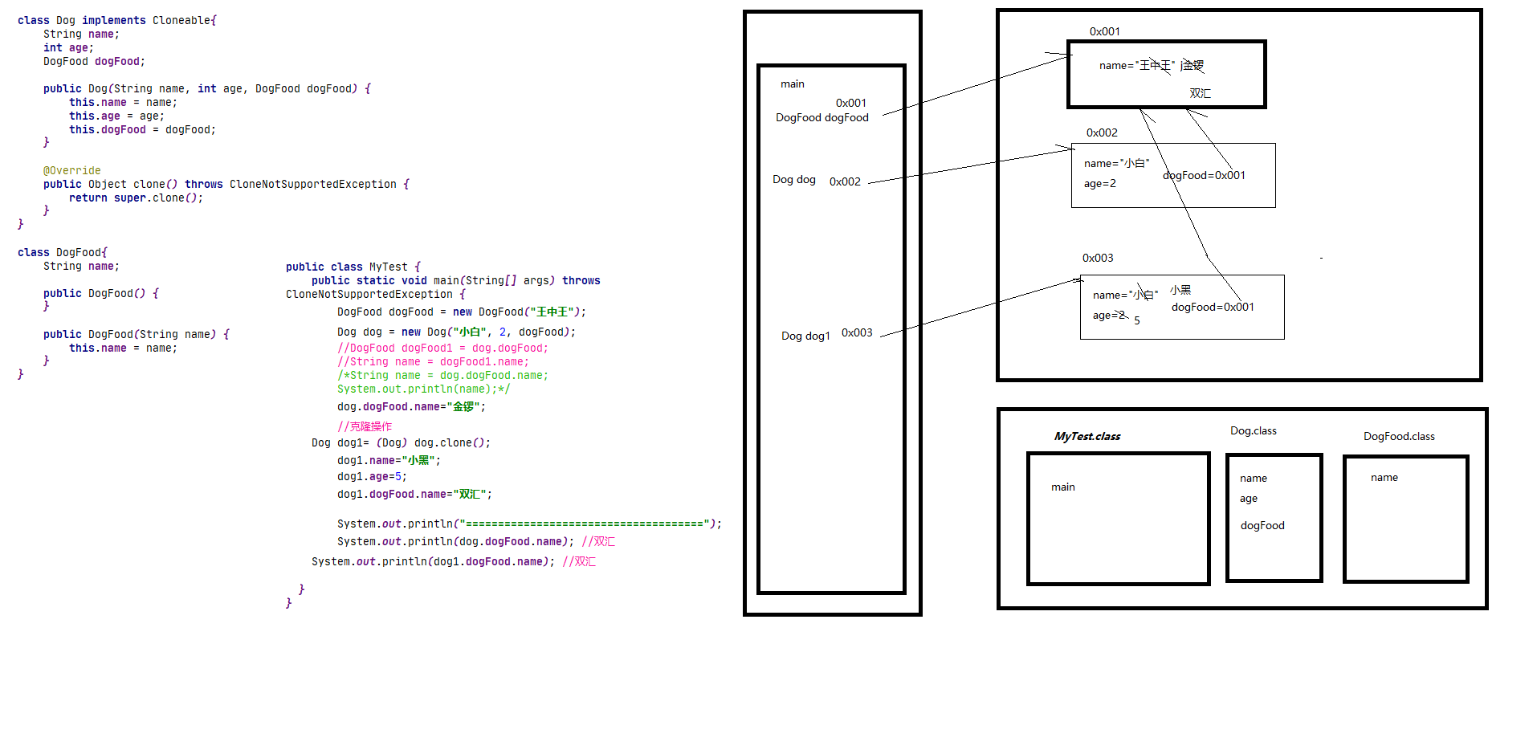The width and height of the screenshot is (1537, 754).
Task: Click 'Dog dog1= (Dog) dog.clone();' line
Action: point(401,442)
